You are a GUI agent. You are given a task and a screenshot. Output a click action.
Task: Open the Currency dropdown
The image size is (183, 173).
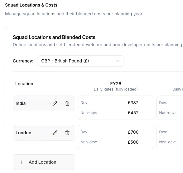tap(81, 61)
